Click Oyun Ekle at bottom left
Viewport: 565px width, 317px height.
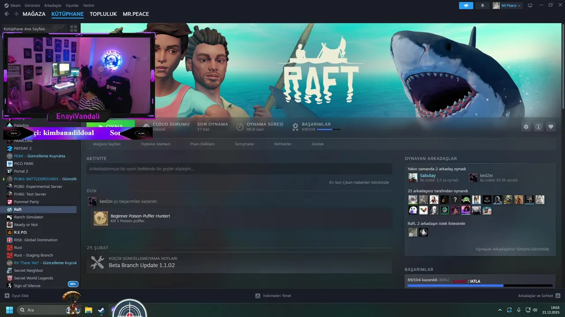[17, 296]
